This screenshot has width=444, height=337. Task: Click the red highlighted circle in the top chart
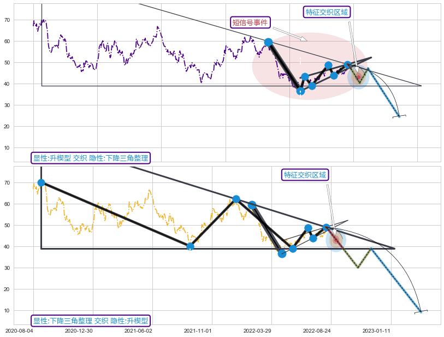[358, 76]
